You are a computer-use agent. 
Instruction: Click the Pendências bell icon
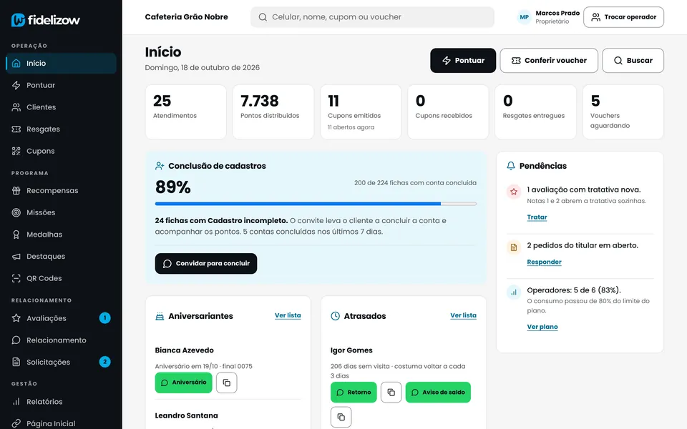[511, 166]
